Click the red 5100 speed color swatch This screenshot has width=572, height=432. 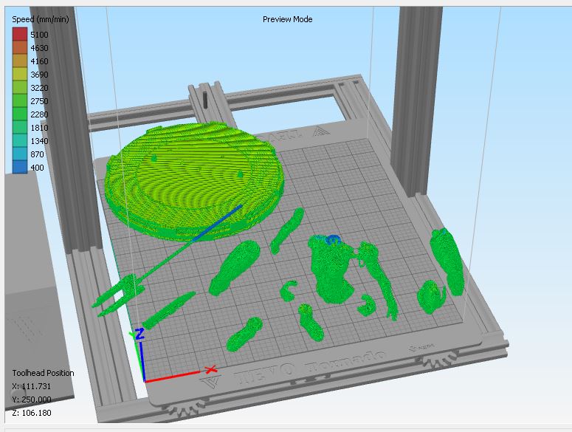point(19,35)
